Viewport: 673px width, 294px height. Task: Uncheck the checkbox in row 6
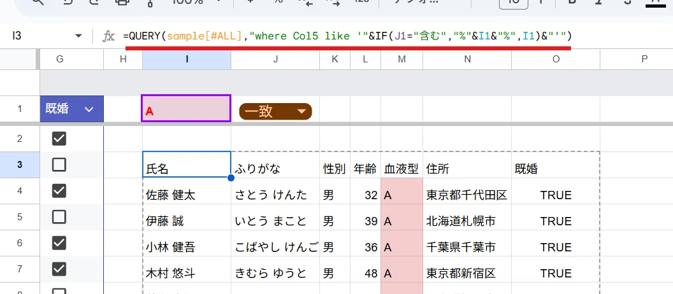point(59,243)
